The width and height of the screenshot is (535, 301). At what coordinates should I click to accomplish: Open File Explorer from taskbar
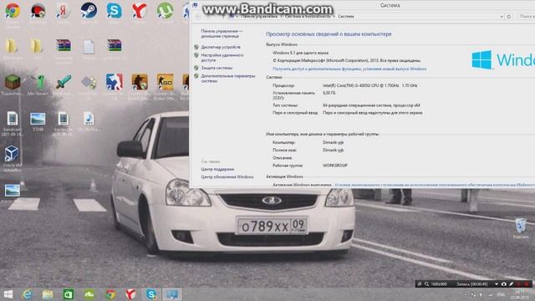pyautogui.click(x=48, y=294)
